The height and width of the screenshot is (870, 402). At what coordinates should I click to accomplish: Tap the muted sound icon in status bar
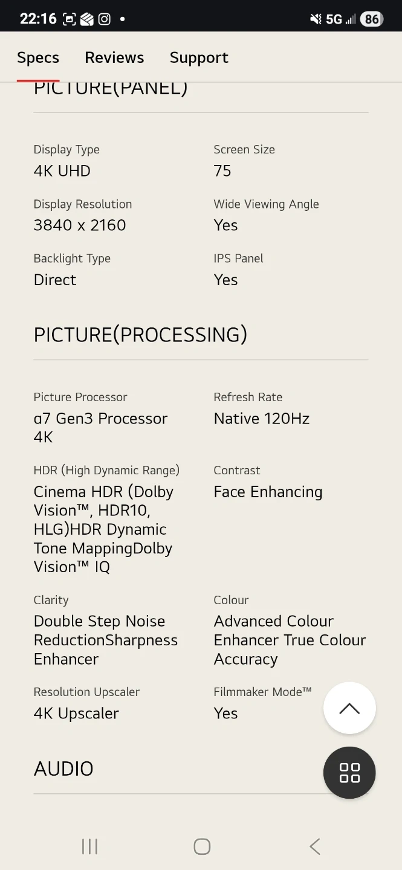point(316,19)
